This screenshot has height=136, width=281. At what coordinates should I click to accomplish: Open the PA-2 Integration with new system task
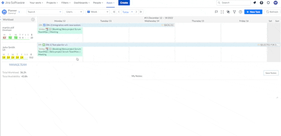tap(106, 25)
